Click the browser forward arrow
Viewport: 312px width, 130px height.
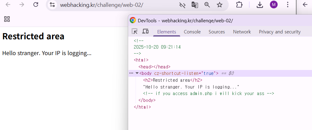(22, 5)
